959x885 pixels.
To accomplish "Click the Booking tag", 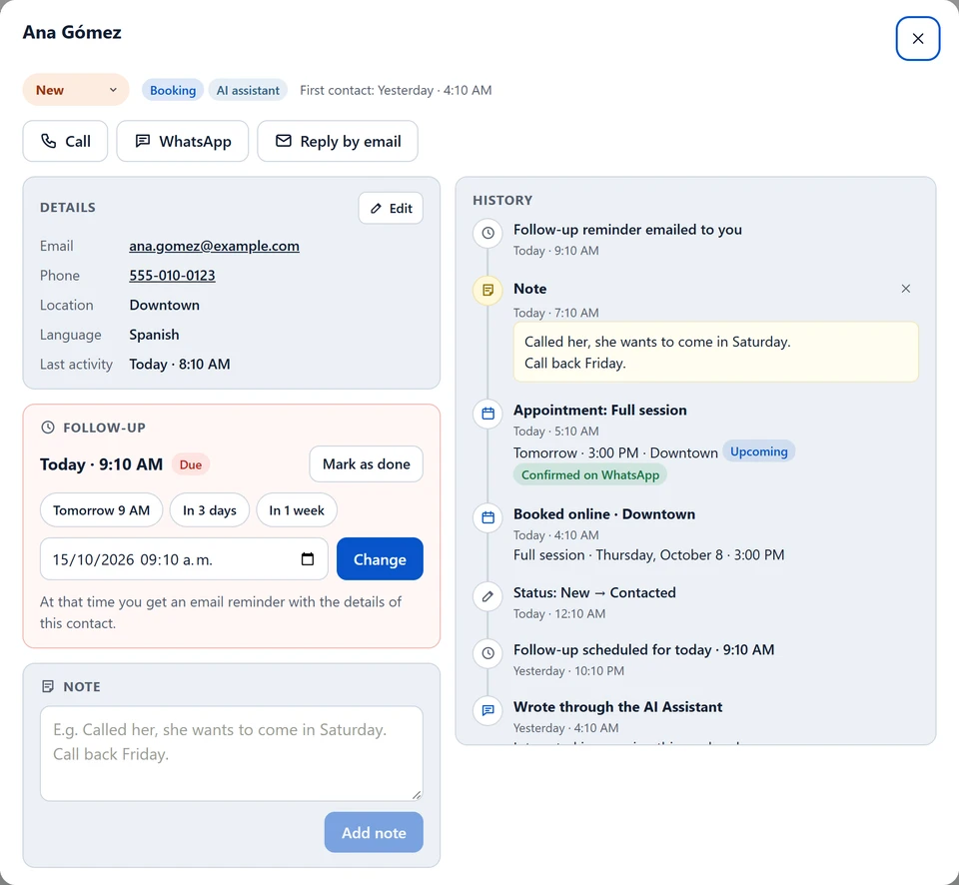I will point(173,90).
